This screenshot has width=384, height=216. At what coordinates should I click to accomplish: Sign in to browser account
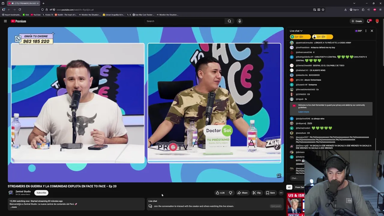point(354,10)
